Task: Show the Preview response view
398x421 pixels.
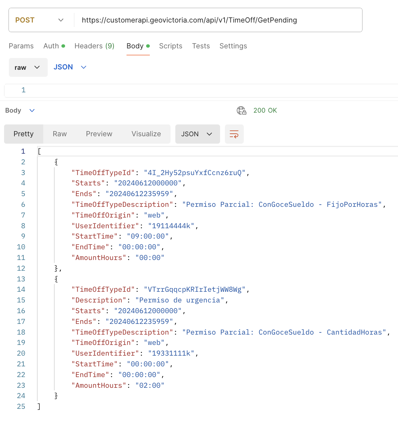Action: (99, 134)
